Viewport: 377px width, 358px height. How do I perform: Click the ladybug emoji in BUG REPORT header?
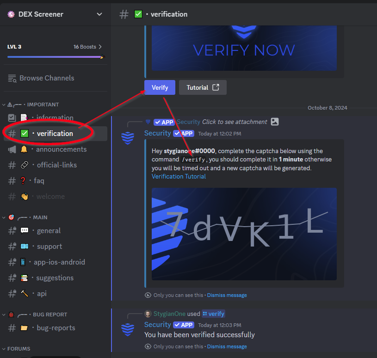(x=11, y=315)
